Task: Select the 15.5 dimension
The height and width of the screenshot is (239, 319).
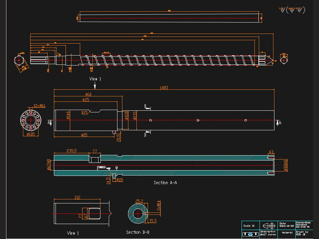Action: 153,221
